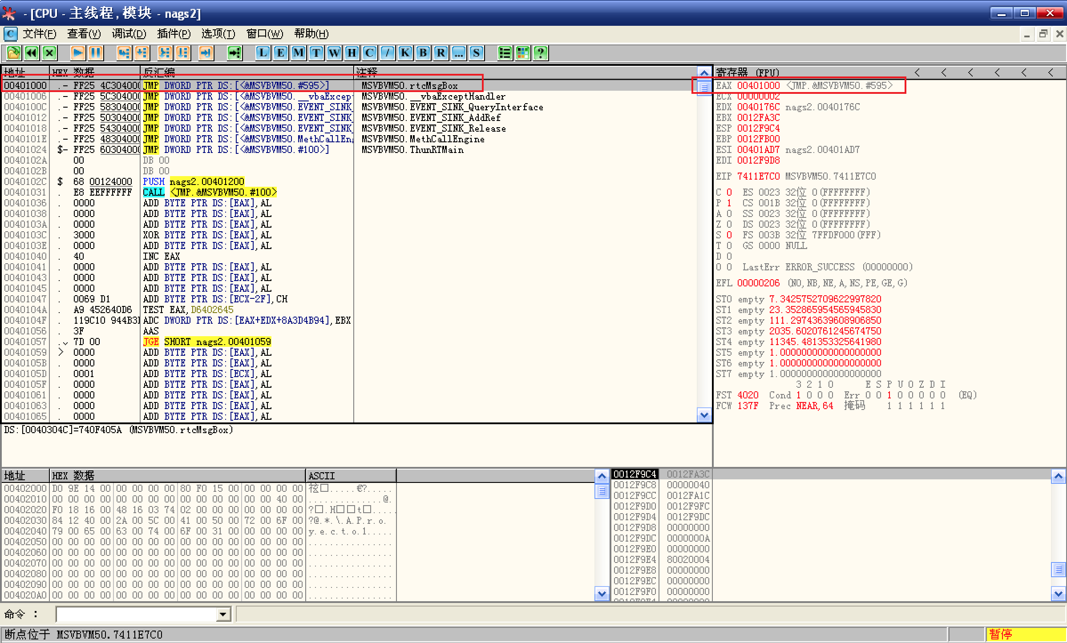Screen dimensions: 1067x643
Task: Click into the 命令 command input field
Action: 136,615
